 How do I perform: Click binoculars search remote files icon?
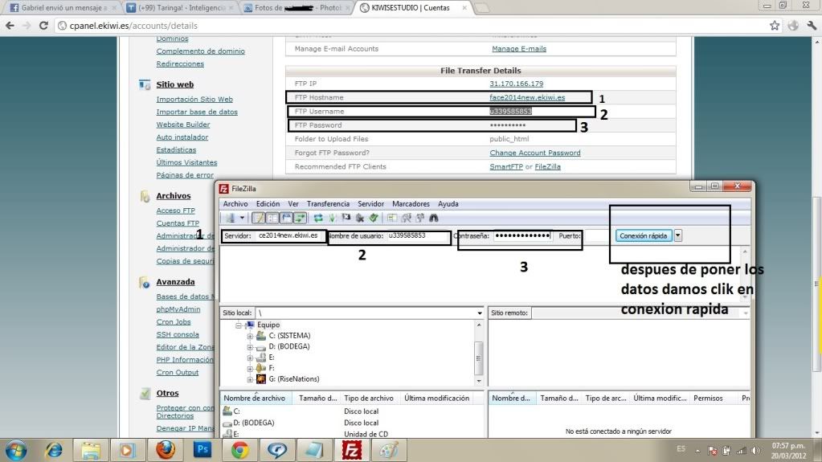(434, 218)
